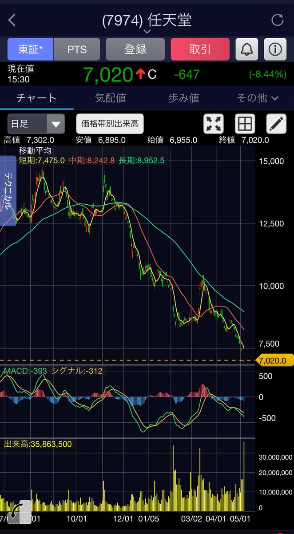Viewport: 294px width, 534px height.
Task: Open the その他 tab dropdown
Action: tap(257, 97)
